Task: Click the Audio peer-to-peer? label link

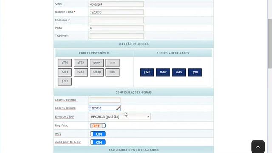Action: tap(68, 142)
